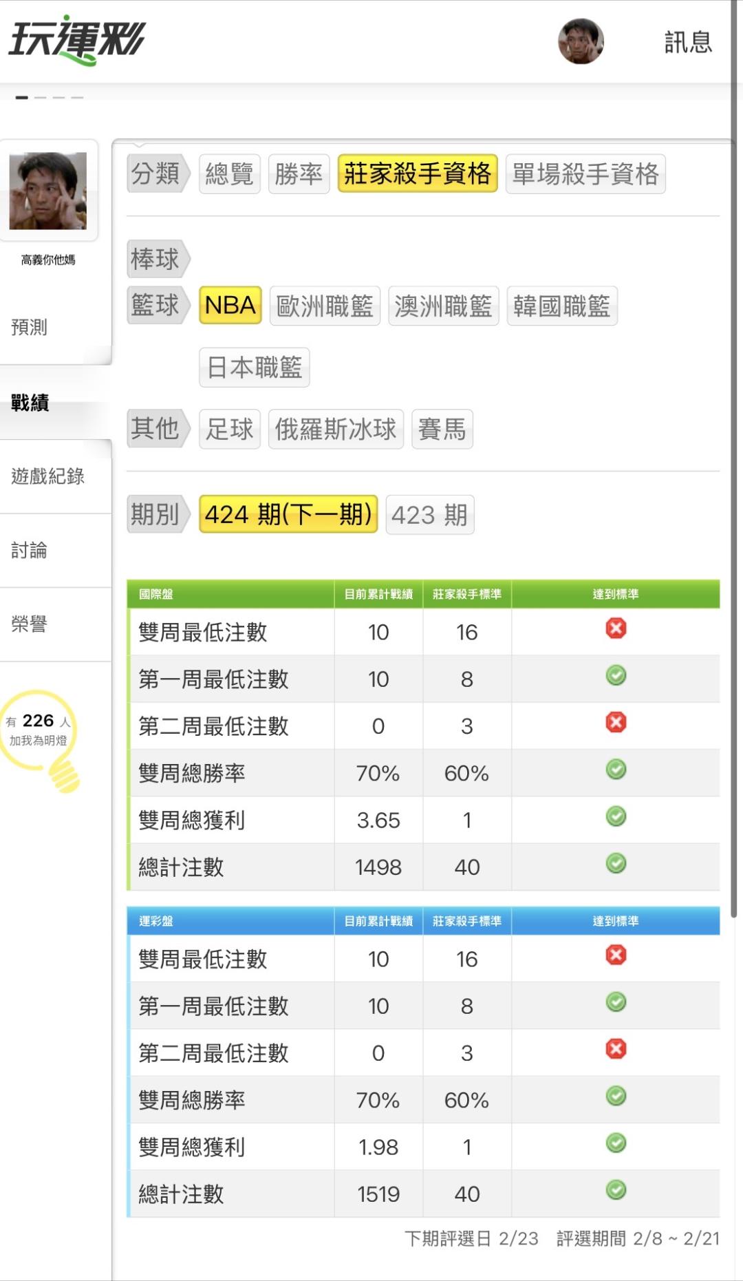Click red X for 運彩盤 雙周最低注數
The height and width of the screenshot is (1281, 743).
pyautogui.click(x=616, y=955)
